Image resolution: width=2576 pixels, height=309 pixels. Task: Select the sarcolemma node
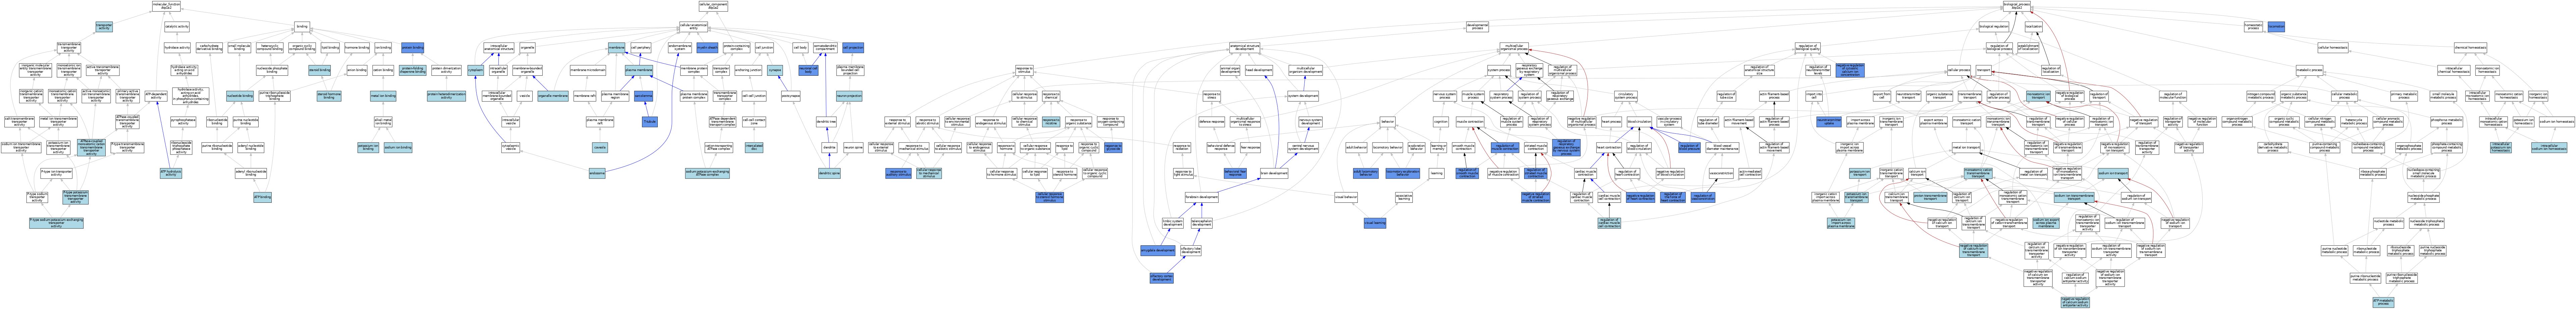tap(643, 96)
